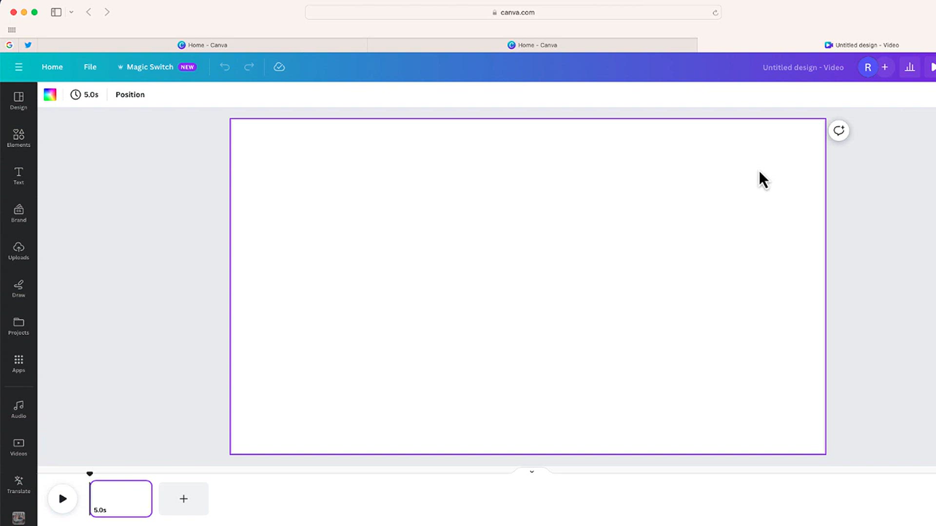Image resolution: width=936 pixels, height=526 pixels.
Task: Switch to the second Home - Canva tab
Action: tap(532, 45)
